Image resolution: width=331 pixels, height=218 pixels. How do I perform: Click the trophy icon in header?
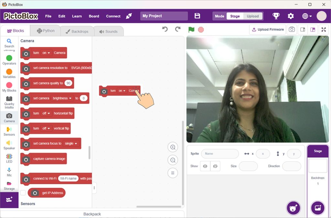[x=276, y=16]
